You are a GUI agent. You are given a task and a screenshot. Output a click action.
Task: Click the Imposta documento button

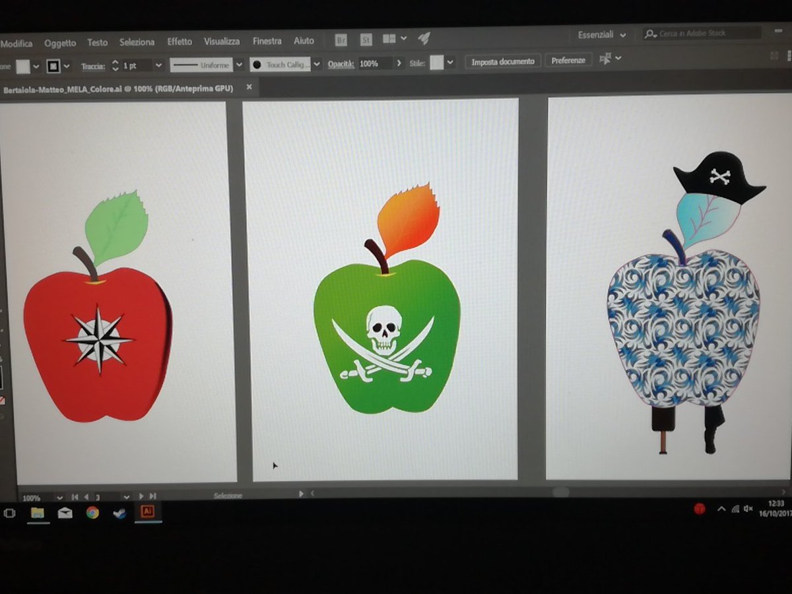tap(503, 61)
